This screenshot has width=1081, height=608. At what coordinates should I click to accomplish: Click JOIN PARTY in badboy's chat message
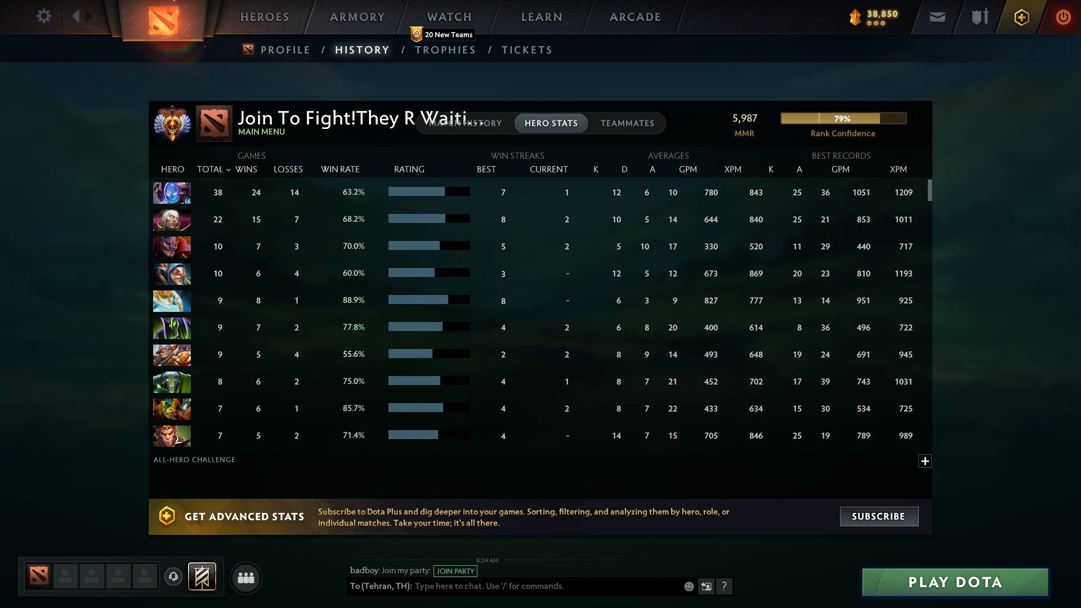point(455,571)
